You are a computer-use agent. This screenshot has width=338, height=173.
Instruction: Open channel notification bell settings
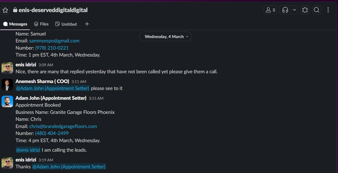(305, 10)
